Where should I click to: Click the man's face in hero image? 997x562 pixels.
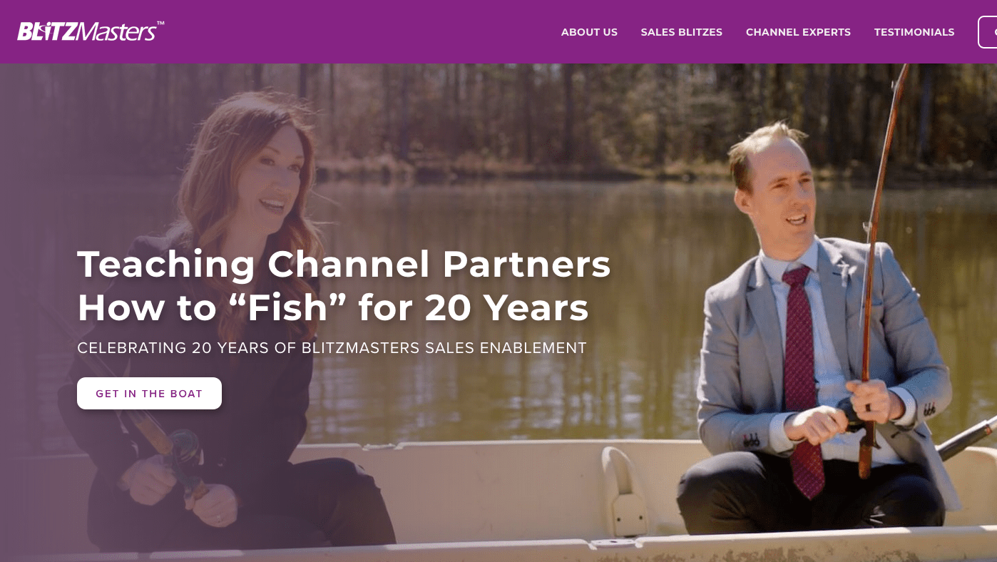[776, 193]
